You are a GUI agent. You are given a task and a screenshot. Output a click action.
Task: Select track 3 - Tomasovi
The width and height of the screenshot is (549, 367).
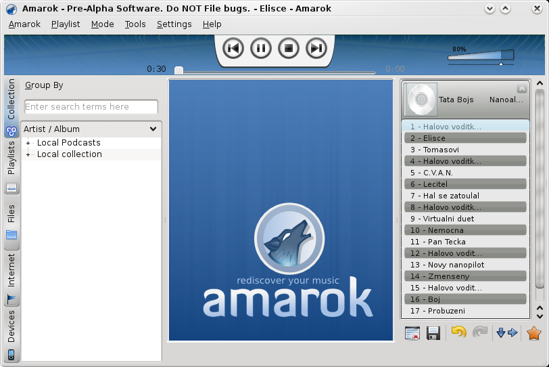point(465,150)
